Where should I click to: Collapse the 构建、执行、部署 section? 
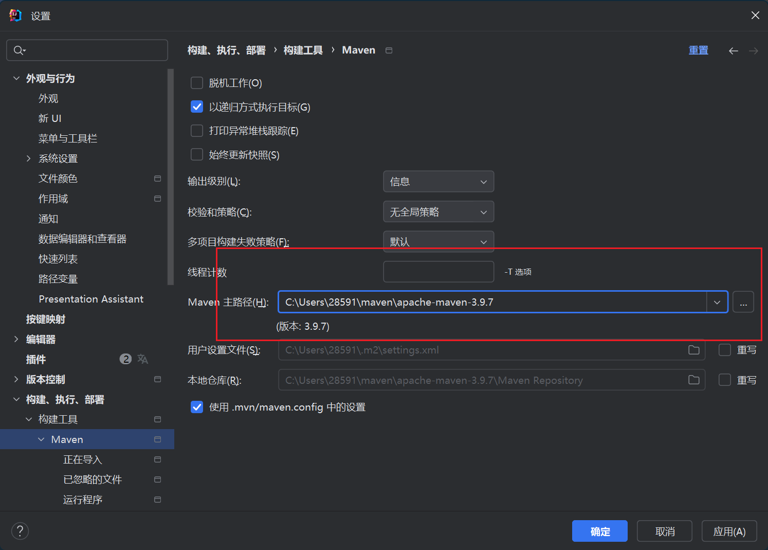tap(16, 399)
